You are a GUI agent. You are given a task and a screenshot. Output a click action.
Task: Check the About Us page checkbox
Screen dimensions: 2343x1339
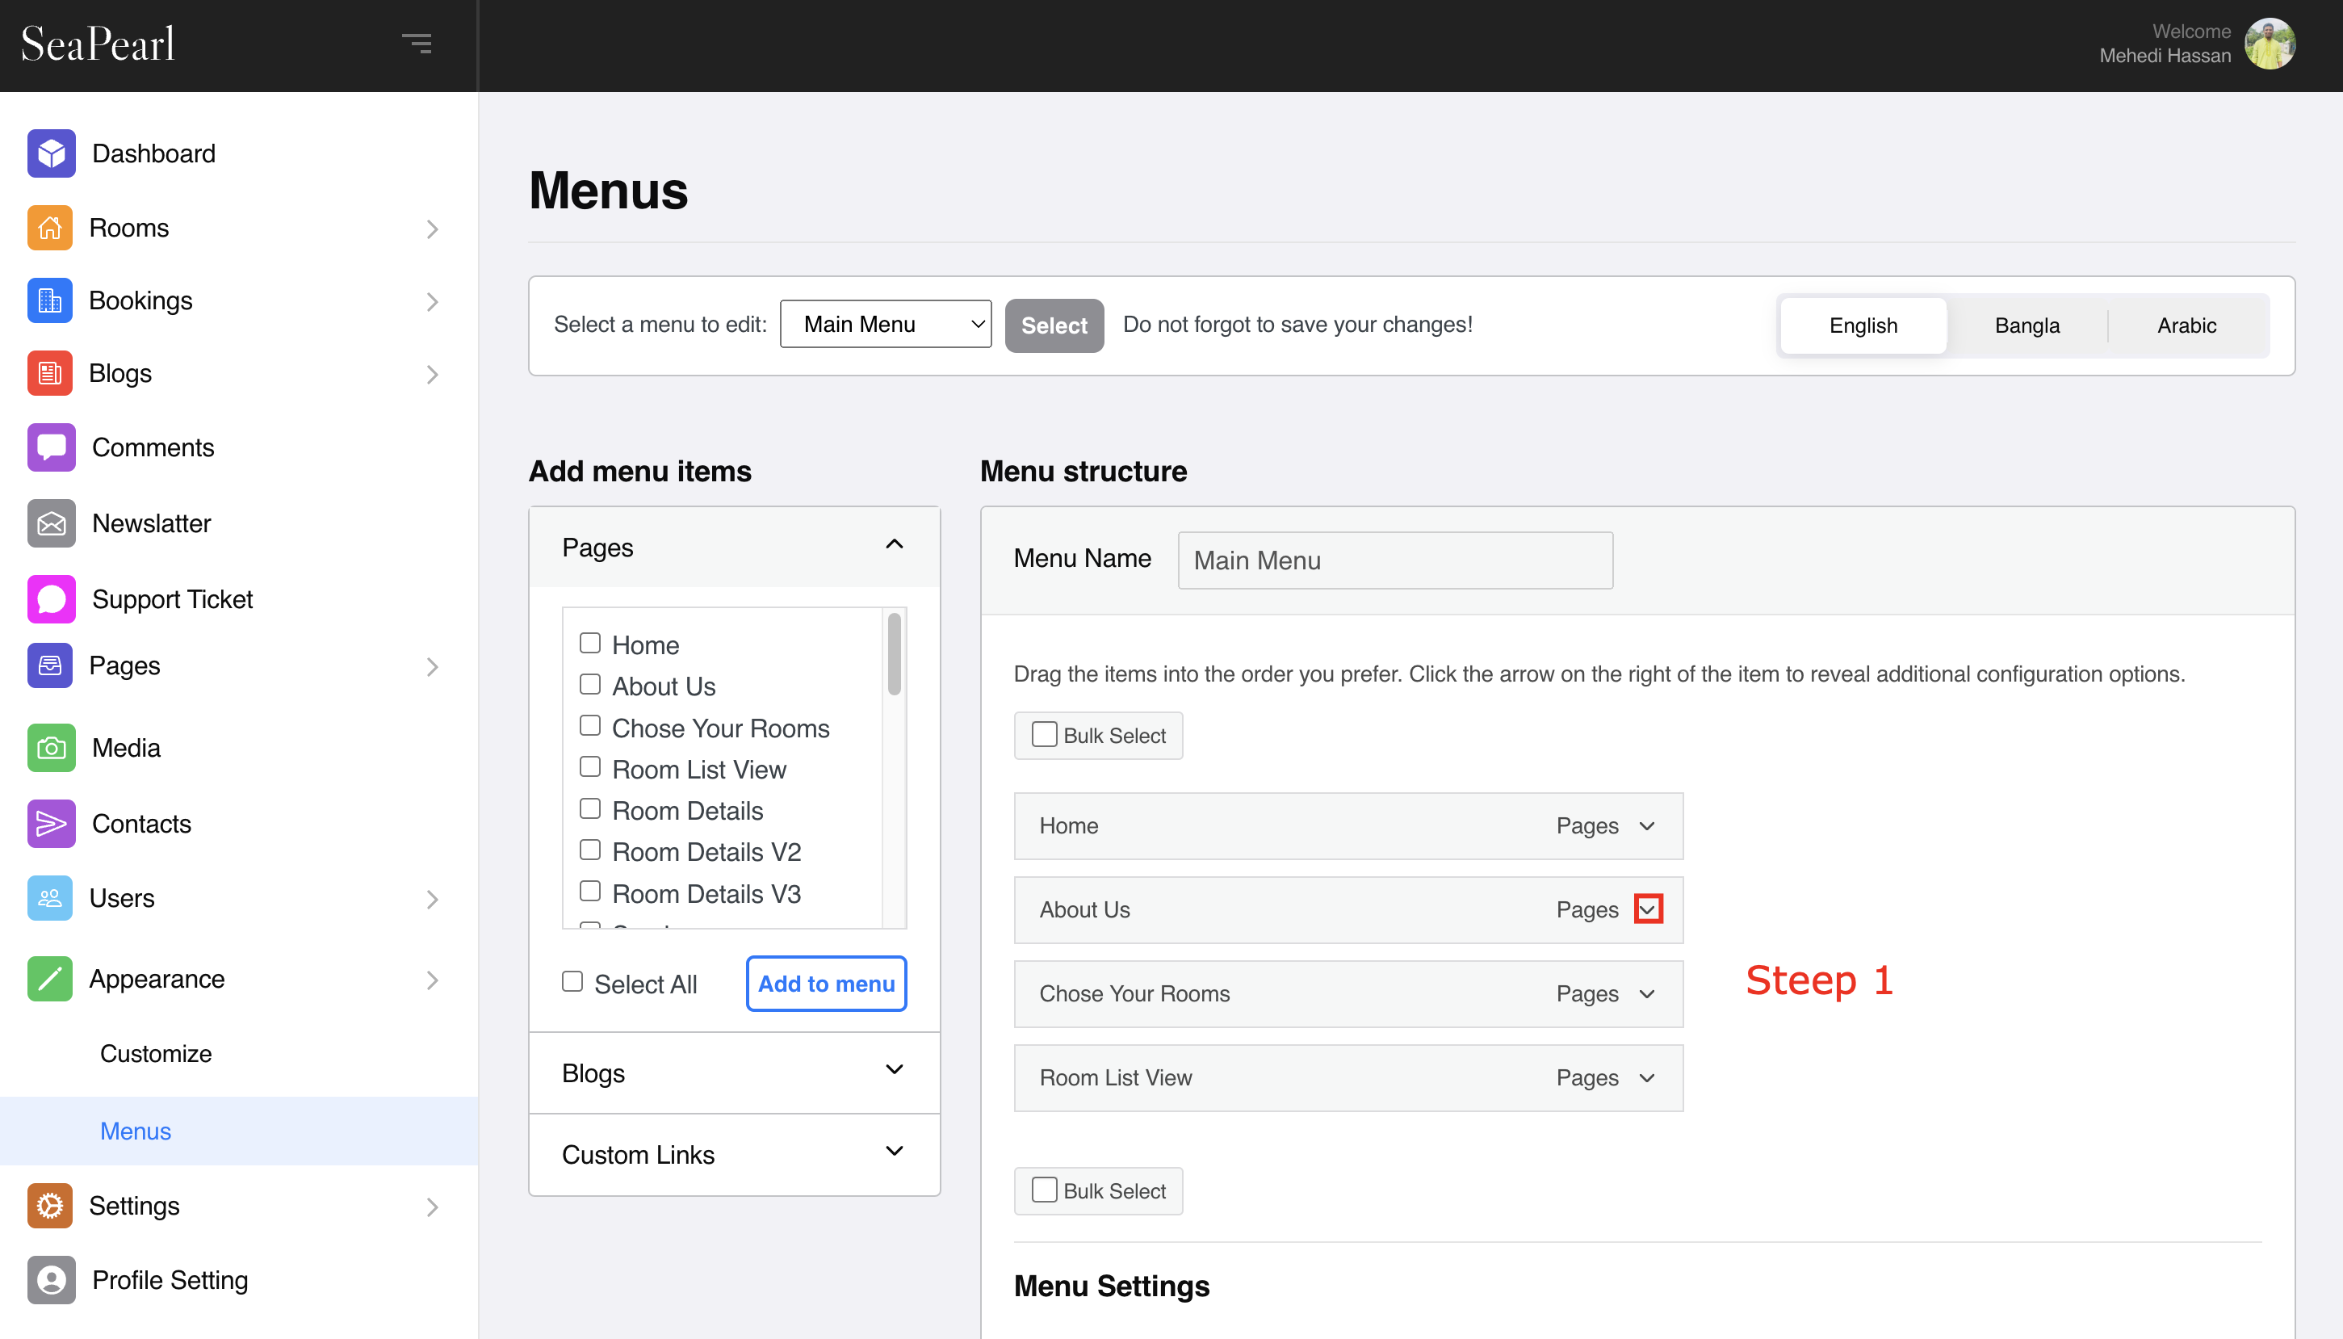590,684
